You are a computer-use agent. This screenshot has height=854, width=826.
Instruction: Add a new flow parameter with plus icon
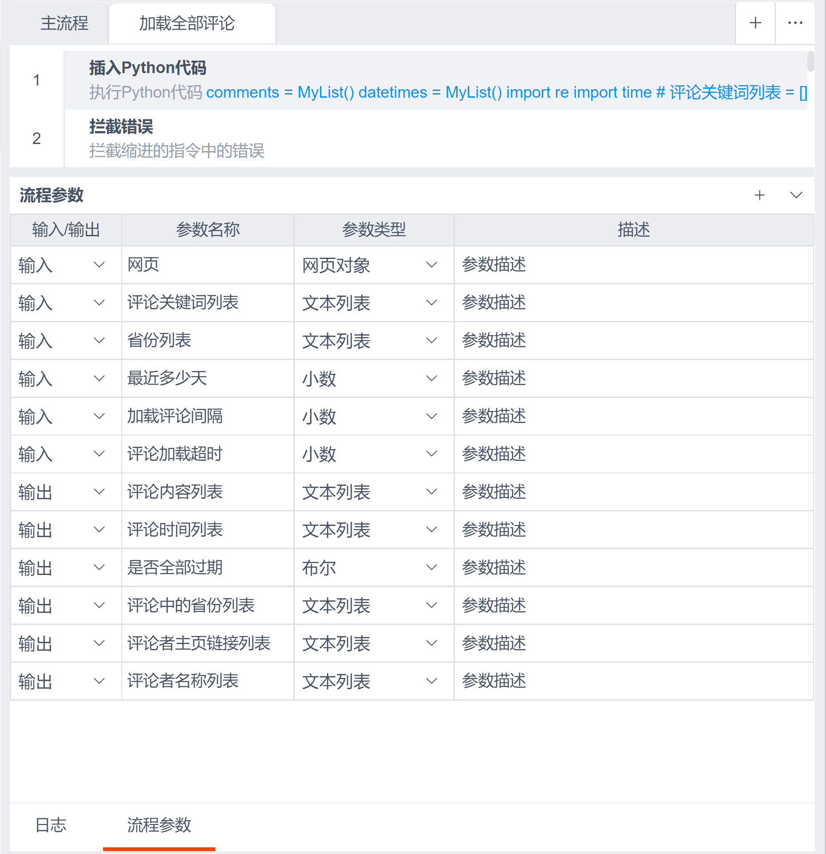(759, 195)
